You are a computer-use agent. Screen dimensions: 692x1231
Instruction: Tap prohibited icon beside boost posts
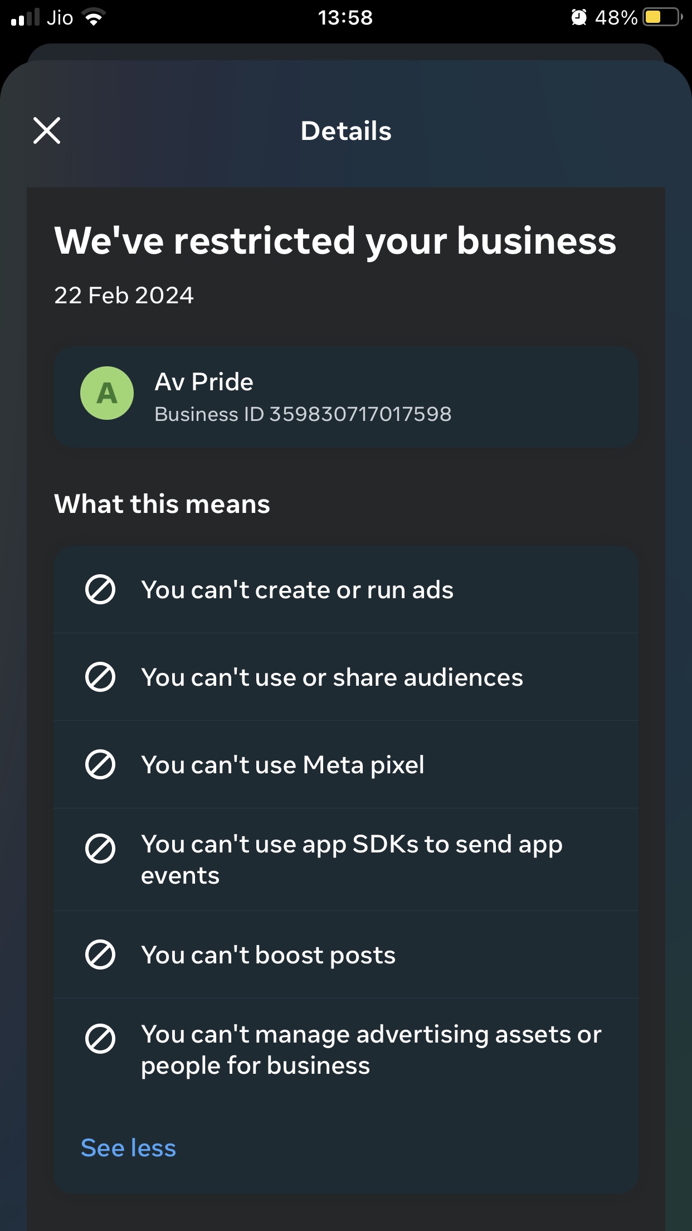pyautogui.click(x=100, y=954)
